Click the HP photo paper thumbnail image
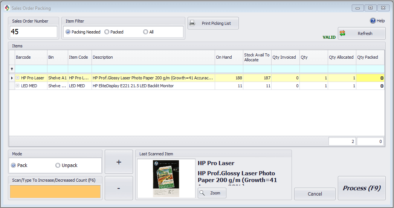Viewport: 394px width, 208px height. point(166,178)
